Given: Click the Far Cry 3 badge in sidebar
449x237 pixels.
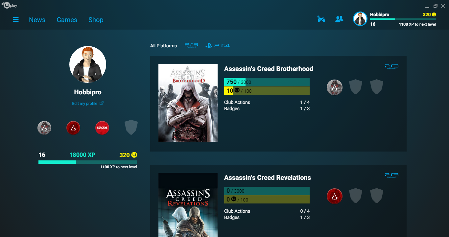Looking at the screenshot, I should (102, 128).
